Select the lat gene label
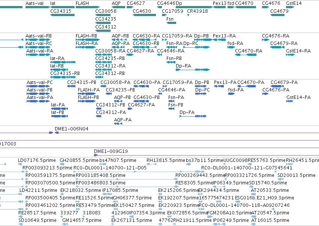The image size is (319, 226). (53, 3)
